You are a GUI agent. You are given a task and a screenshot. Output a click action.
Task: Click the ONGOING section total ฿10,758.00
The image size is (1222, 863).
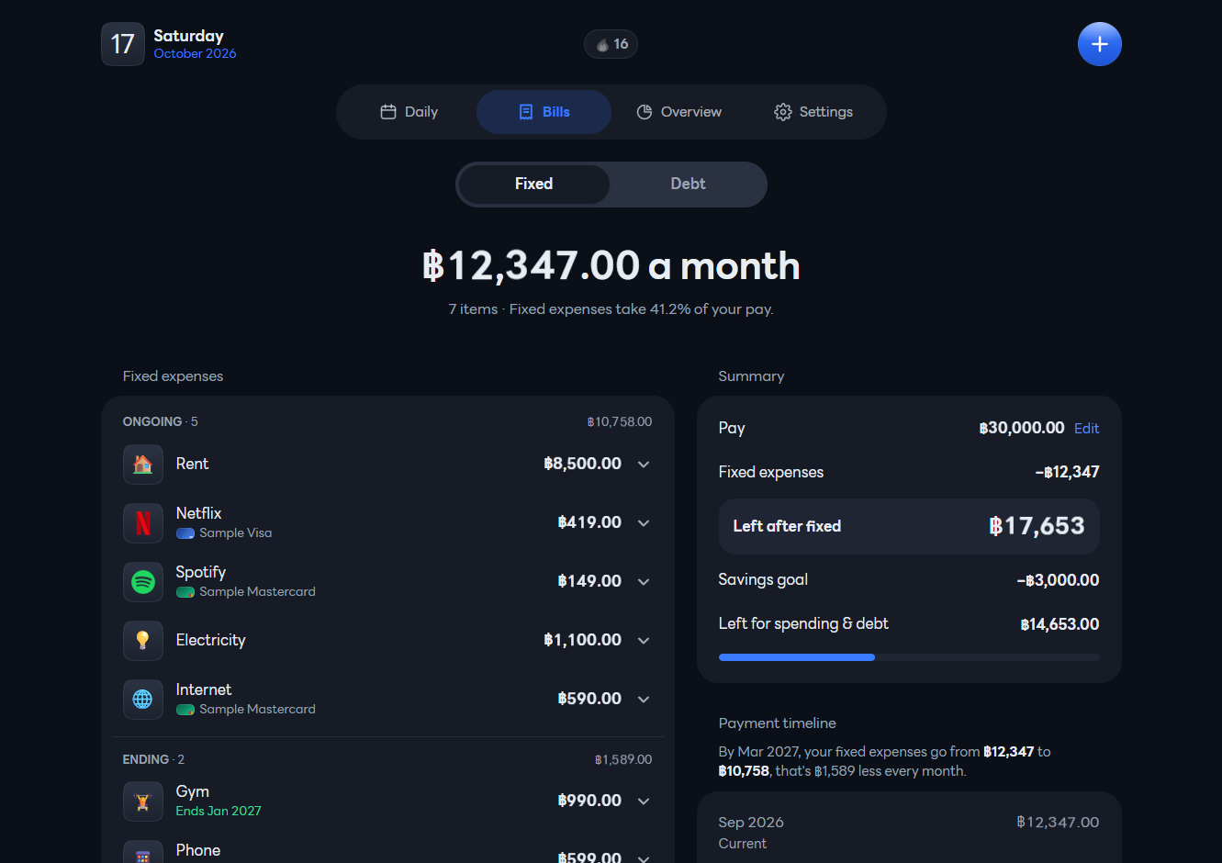tap(620, 422)
